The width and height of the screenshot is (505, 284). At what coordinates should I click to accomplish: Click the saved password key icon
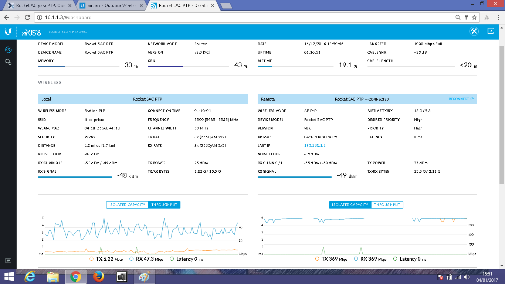coord(466,17)
